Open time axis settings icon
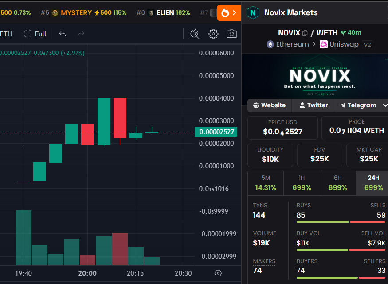Image resolution: width=388 pixels, height=284 pixels. click(x=218, y=273)
